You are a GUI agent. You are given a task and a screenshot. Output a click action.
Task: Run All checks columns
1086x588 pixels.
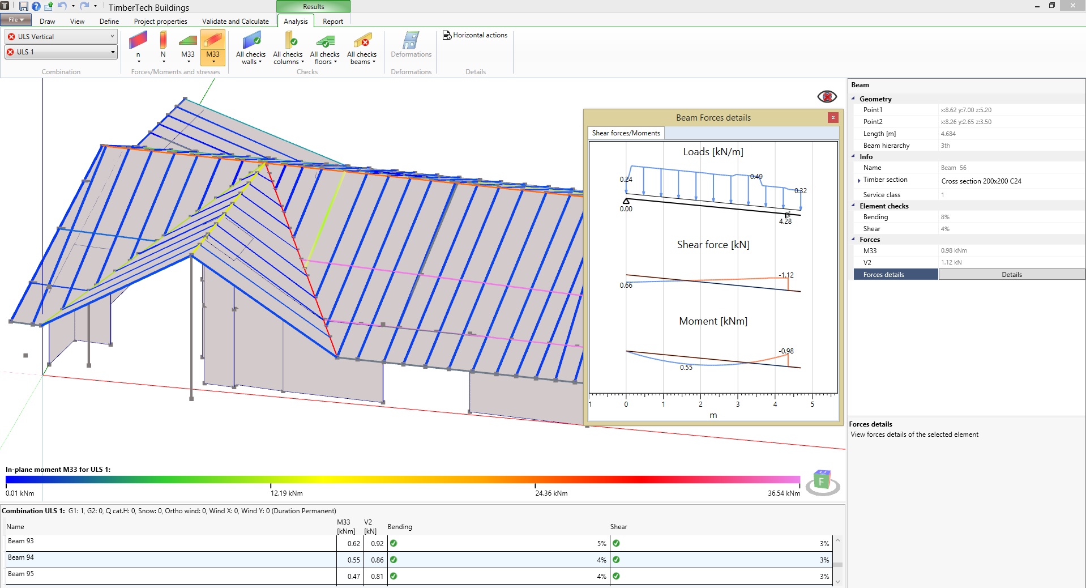click(x=288, y=48)
